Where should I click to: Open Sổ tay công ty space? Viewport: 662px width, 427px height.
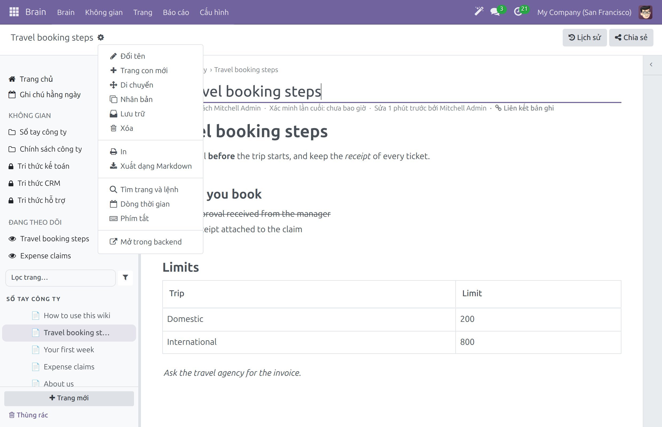pos(37,132)
